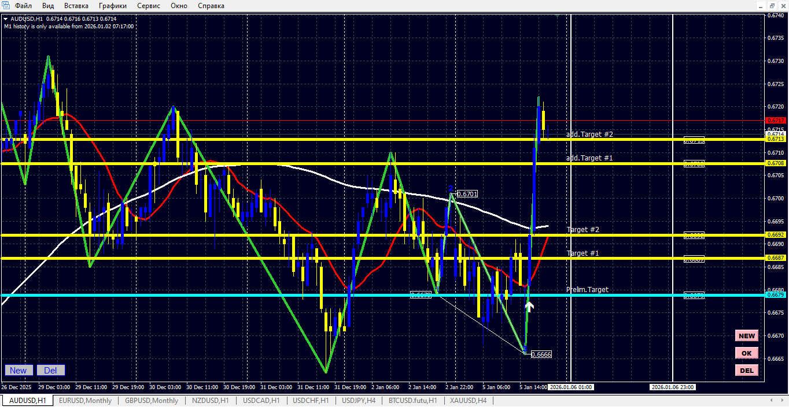Switch to the BTCUSD.futu,H1 chart tab
789x407 pixels.
412,400
